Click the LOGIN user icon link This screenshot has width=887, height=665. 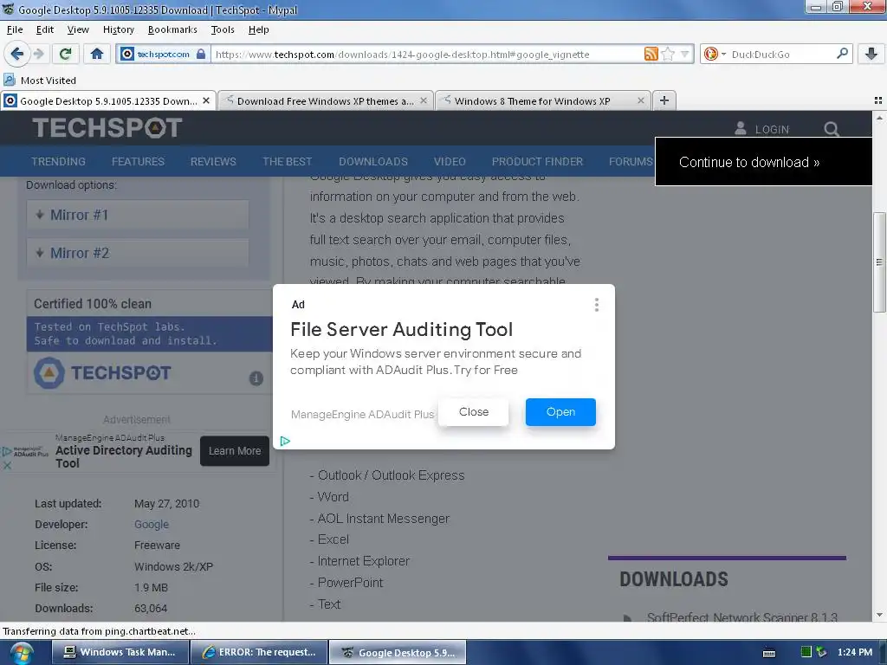pos(761,129)
